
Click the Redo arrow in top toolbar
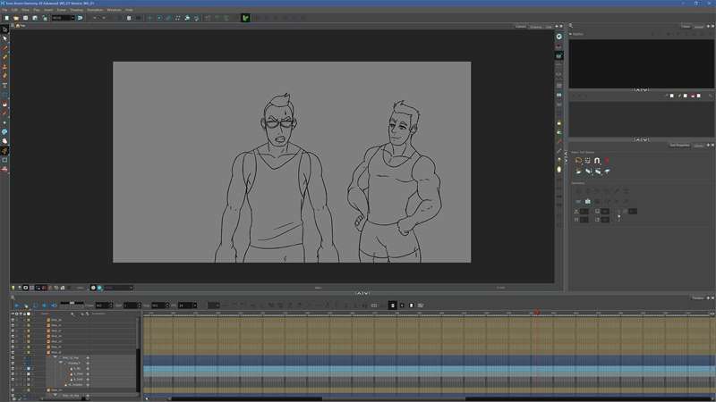click(104, 18)
